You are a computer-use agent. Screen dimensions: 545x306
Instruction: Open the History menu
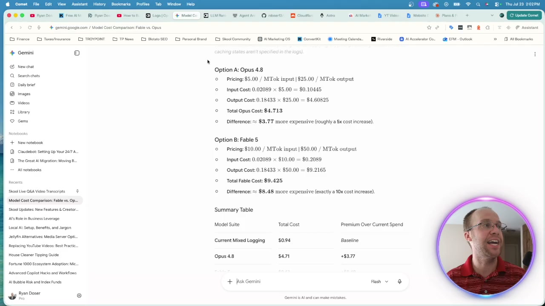99,4
